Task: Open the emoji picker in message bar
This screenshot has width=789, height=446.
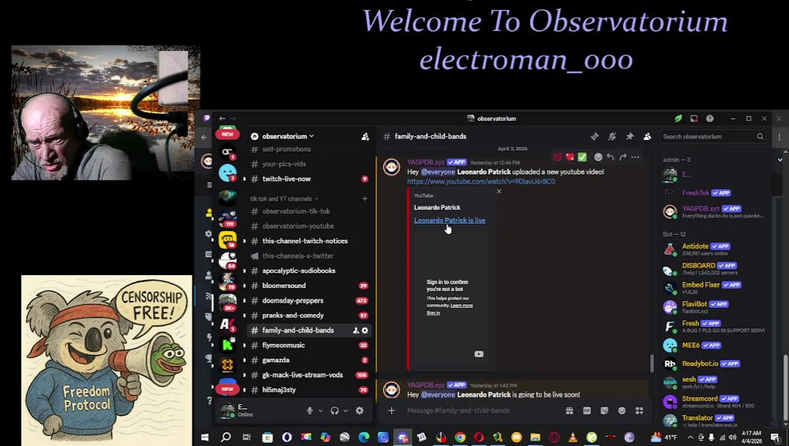Action: (x=622, y=411)
